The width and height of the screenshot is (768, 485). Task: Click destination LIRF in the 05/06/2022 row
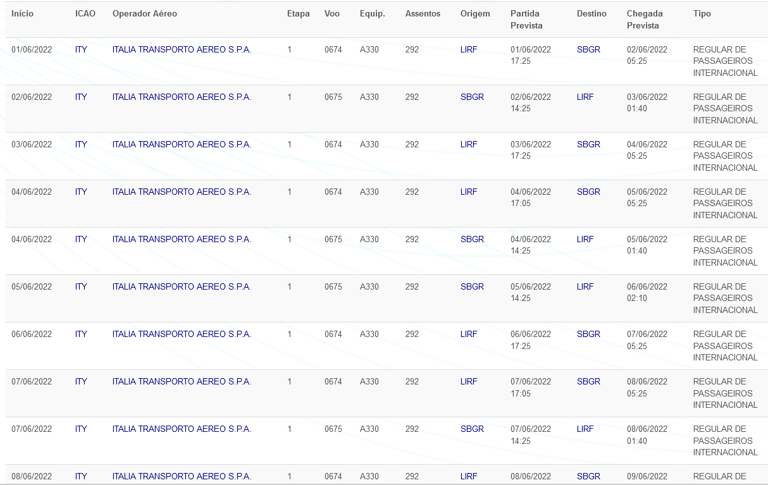[x=585, y=286]
